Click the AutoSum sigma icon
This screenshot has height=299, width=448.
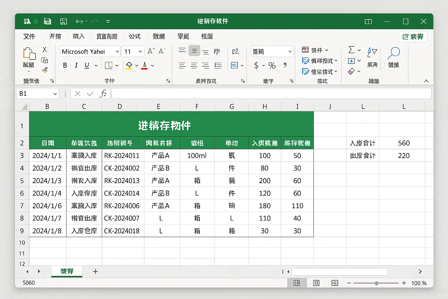point(351,50)
